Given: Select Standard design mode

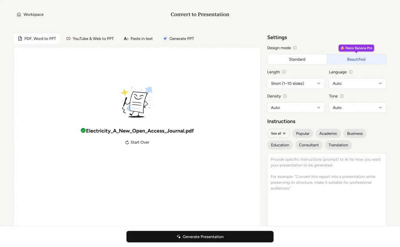Looking at the screenshot, I should coord(297,59).
